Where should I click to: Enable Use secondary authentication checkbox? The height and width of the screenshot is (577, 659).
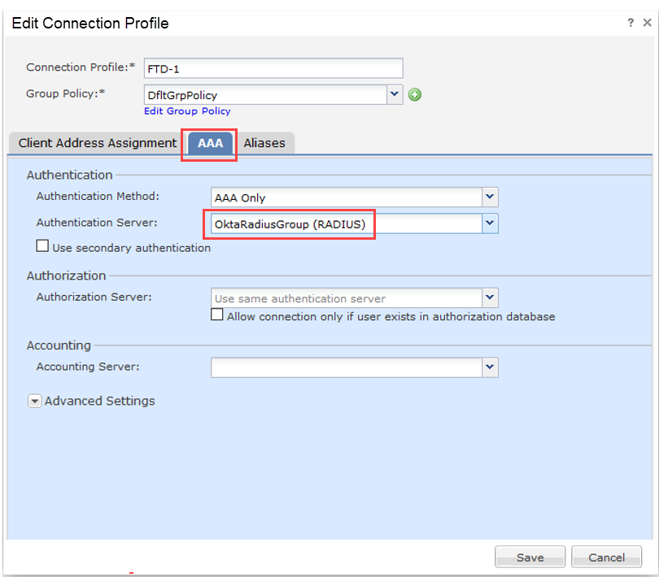[x=42, y=247]
